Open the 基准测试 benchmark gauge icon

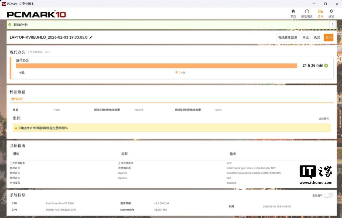coord(307,11)
